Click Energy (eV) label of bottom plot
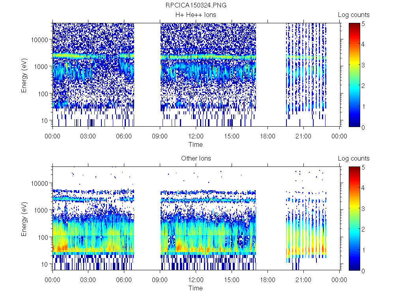 pyautogui.click(x=24, y=219)
